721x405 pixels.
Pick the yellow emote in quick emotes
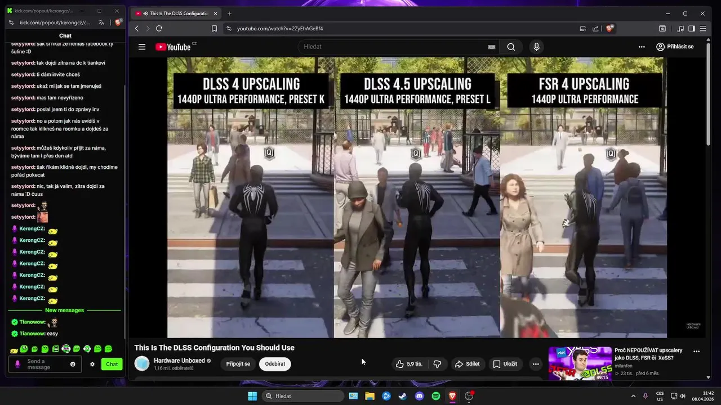[14, 350]
